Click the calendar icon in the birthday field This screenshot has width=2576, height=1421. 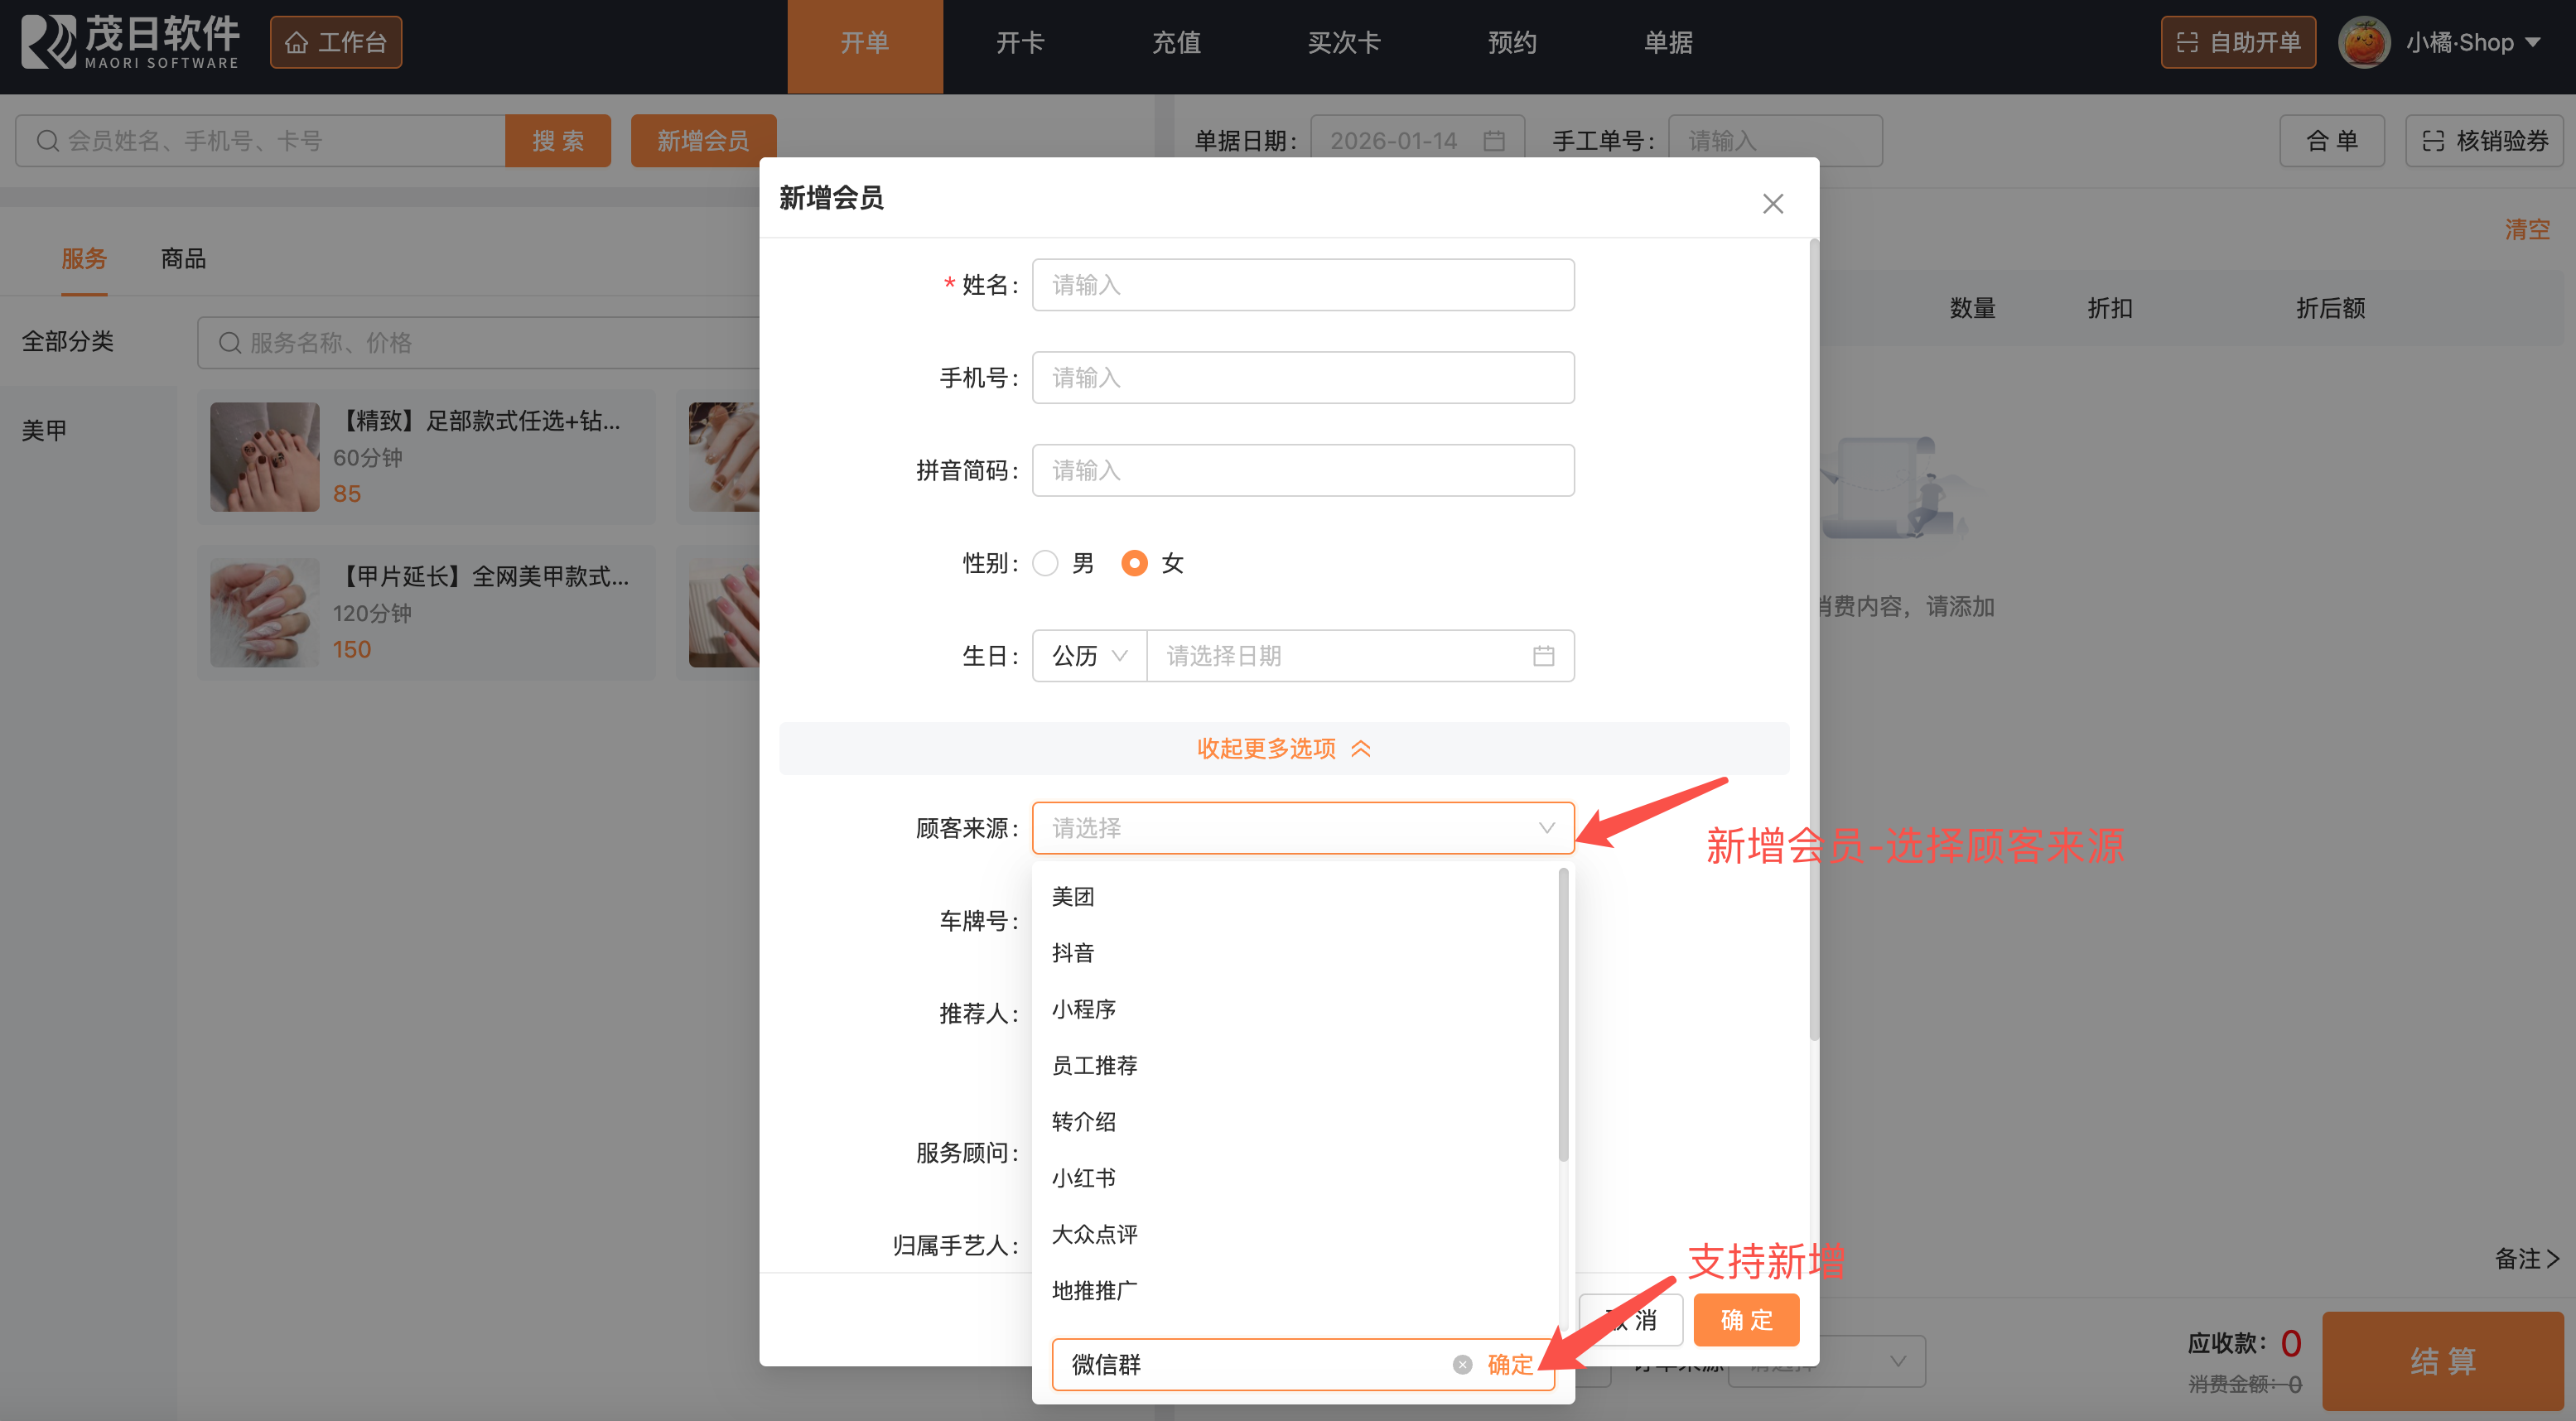pos(1543,656)
